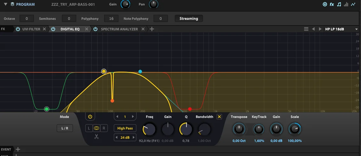Click the Bandwidth knob
Viewport: 361px width, 156px height.
(204, 129)
